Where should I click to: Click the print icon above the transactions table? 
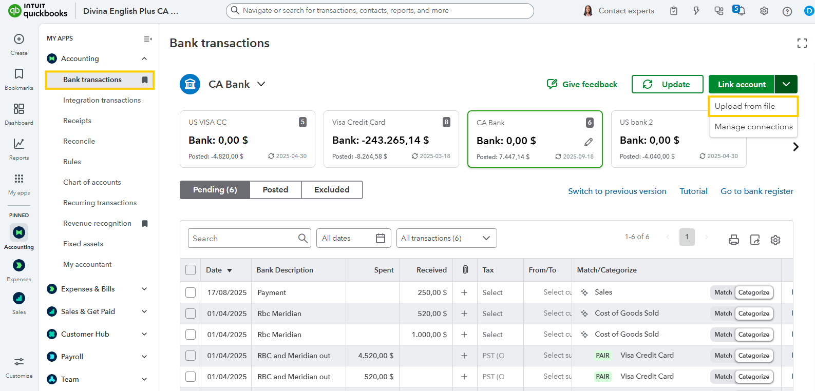[x=733, y=240]
